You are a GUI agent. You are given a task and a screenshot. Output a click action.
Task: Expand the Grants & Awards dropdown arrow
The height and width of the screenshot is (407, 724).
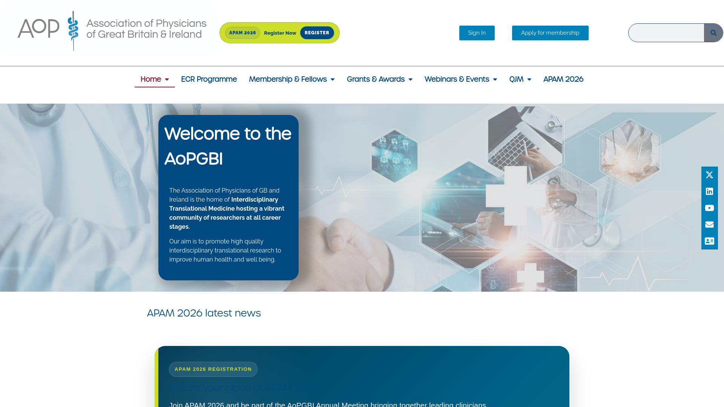[410, 80]
